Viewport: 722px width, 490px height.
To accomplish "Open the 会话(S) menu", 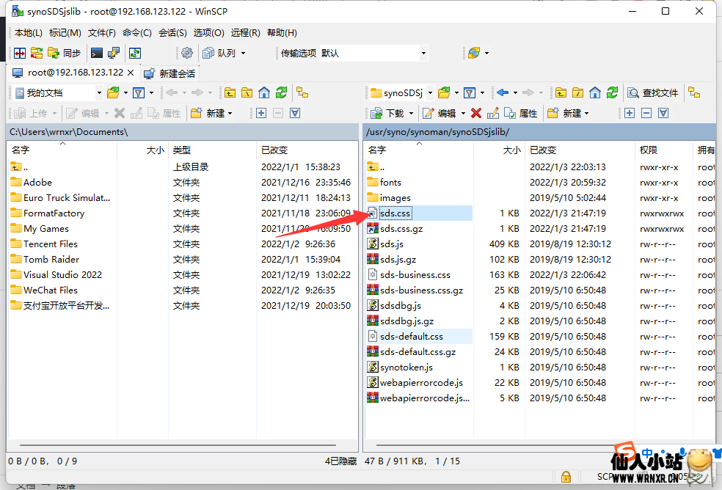I will click(172, 33).
